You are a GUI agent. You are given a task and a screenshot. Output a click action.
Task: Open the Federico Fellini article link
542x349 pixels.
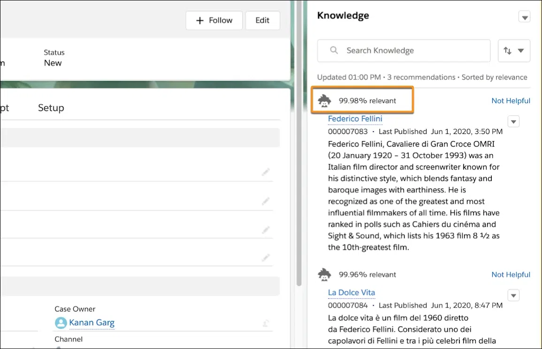tap(355, 119)
